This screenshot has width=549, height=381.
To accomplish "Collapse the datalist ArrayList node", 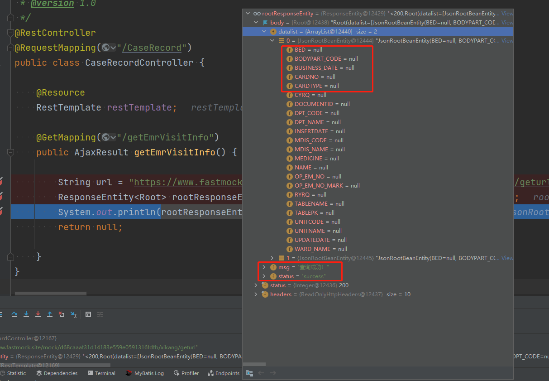I will coord(264,31).
